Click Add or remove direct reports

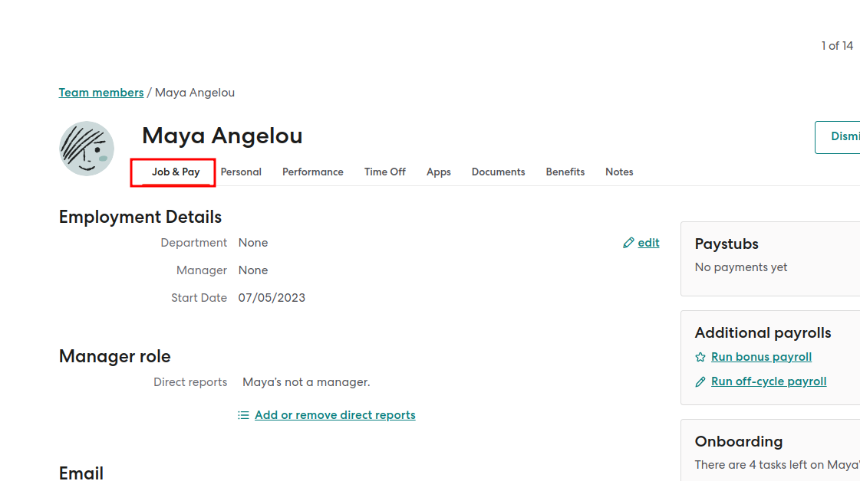pos(334,415)
